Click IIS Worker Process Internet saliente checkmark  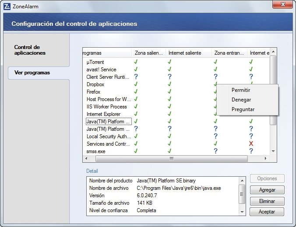(x=169, y=106)
